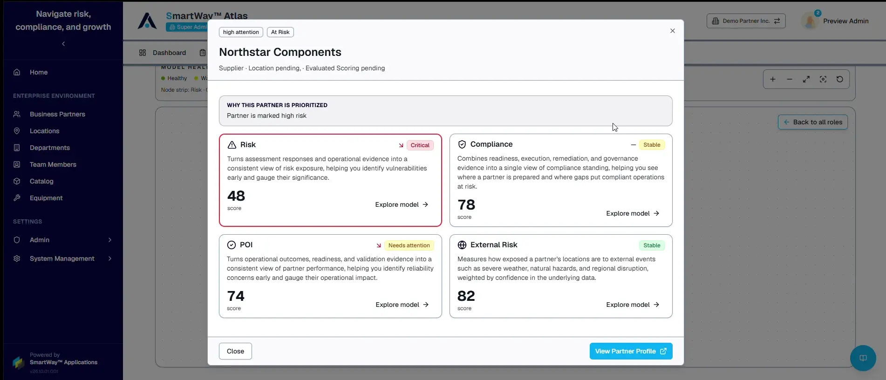This screenshot has height=380, width=886.
Task: Go to Home in sidebar
Action: pos(39,72)
